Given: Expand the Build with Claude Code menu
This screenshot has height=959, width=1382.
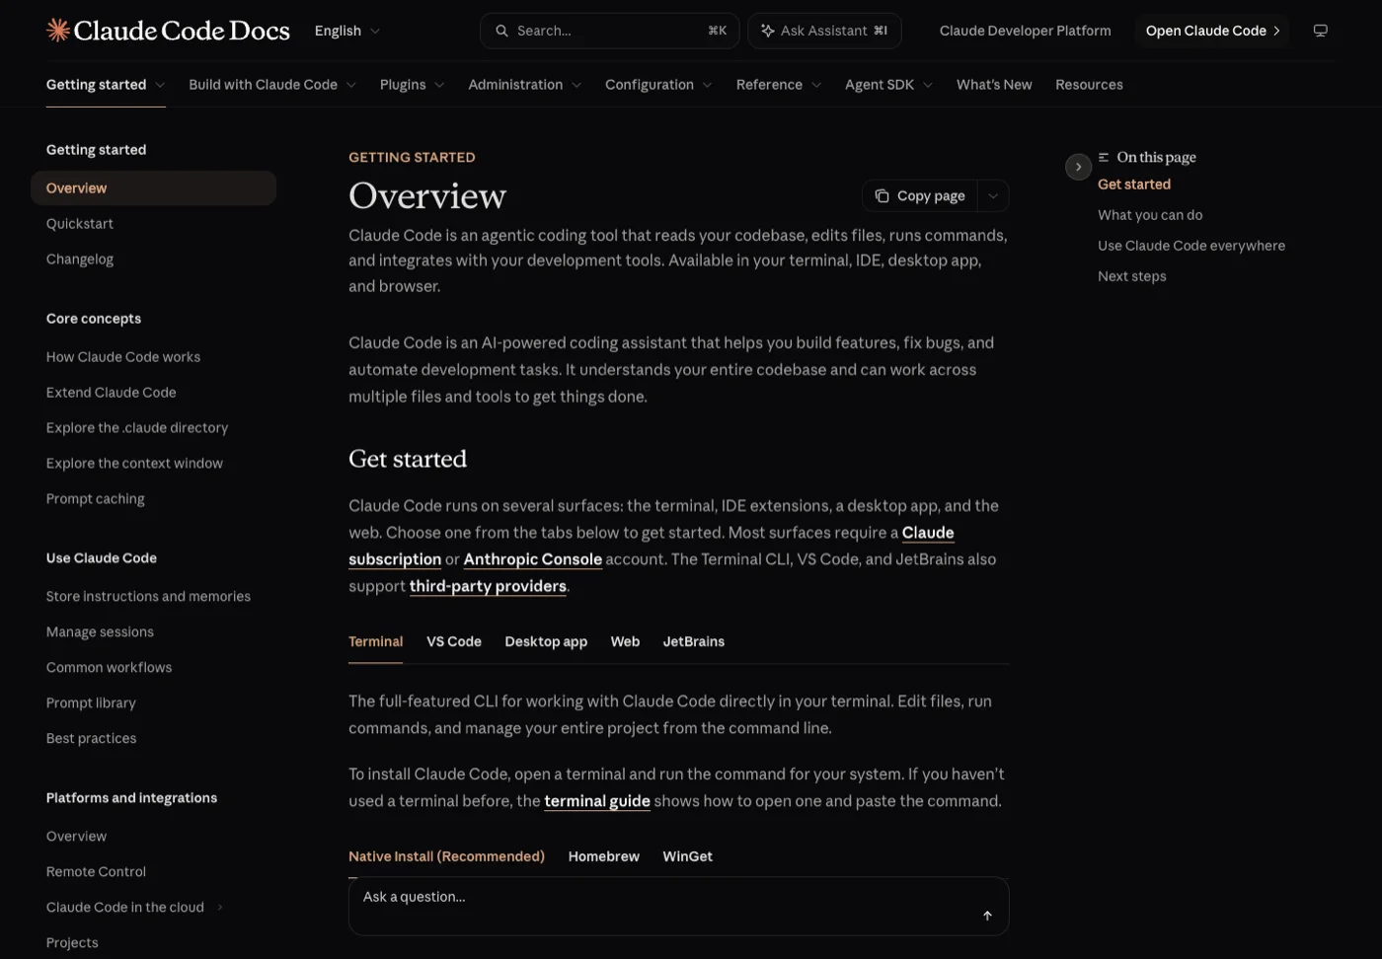Looking at the screenshot, I should (x=272, y=85).
